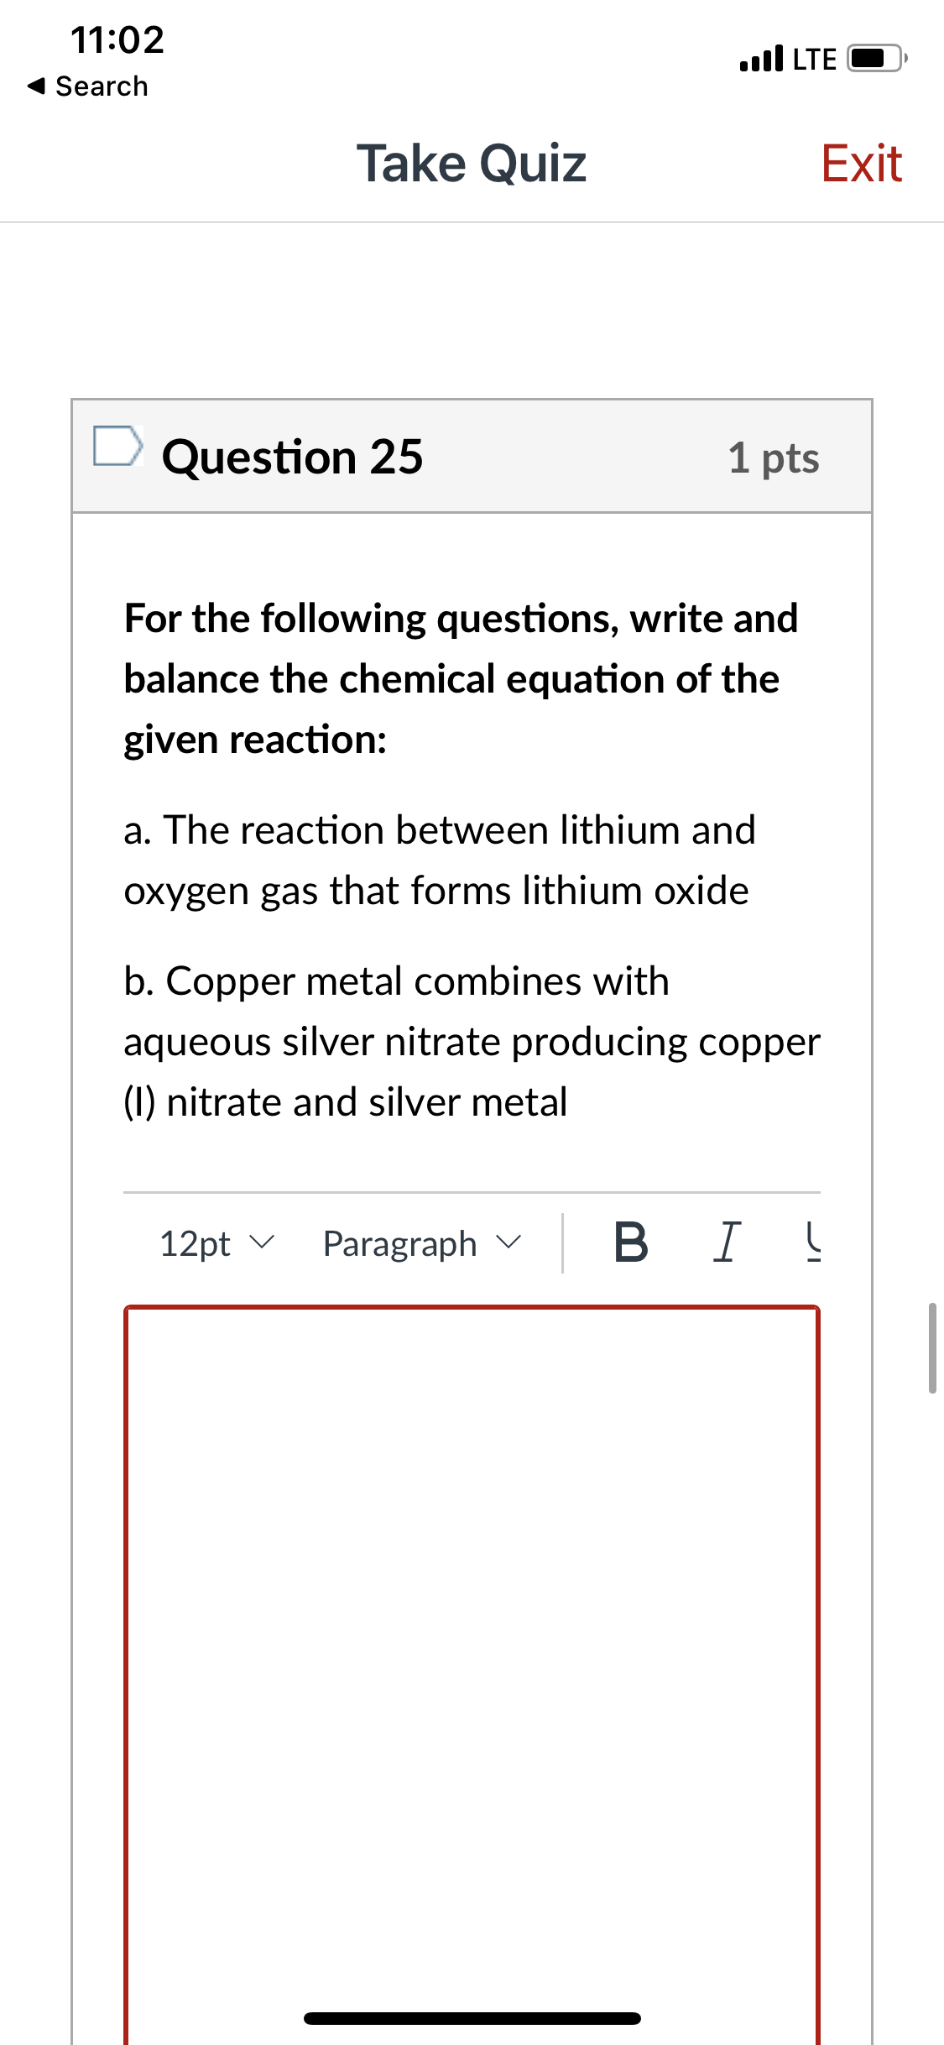Toggle Underline formatting in the editor toolbar
Image resolution: width=944 pixels, height=2045 pixels.
click(x=813, y=1242)
